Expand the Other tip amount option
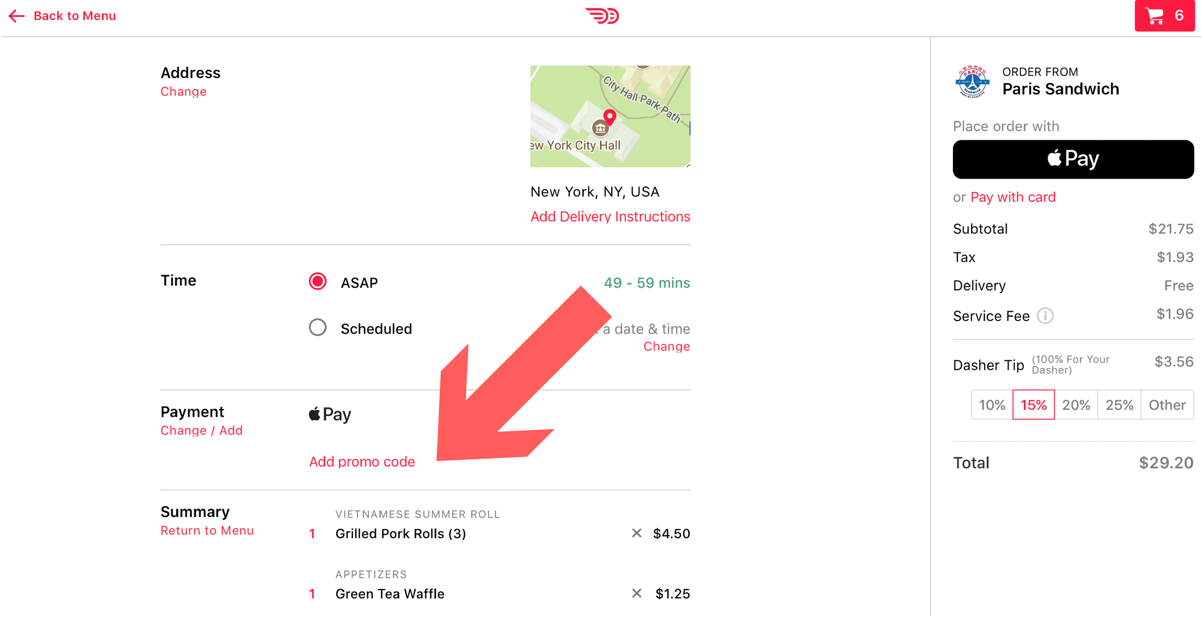This screenshot has width=1202, height=633. 1166,404
